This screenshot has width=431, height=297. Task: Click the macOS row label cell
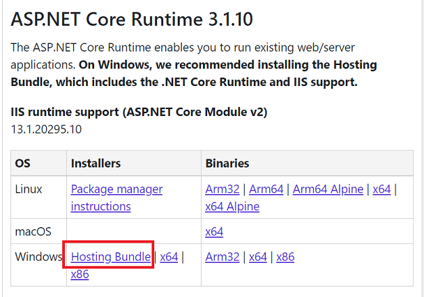coord(33,231)
